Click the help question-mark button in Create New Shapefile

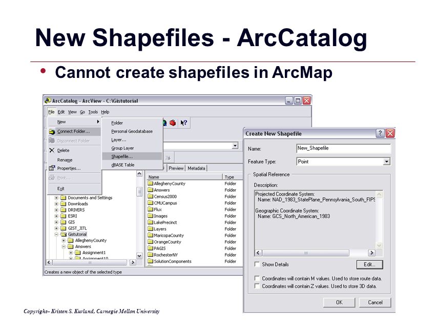tap(380, 133)
